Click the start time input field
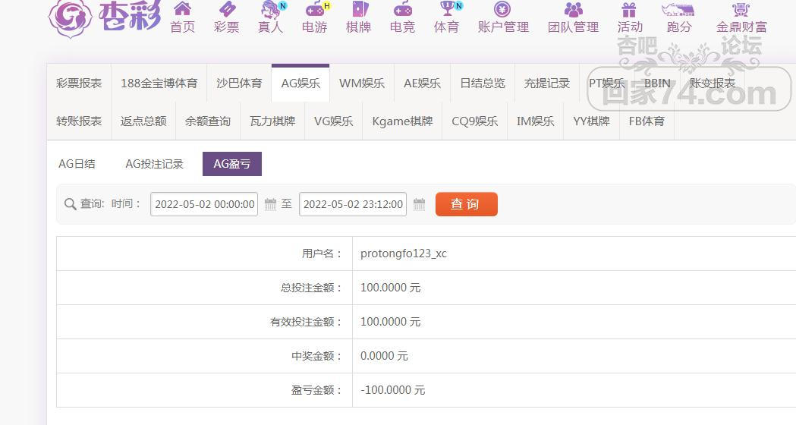796x425 pixels. click(x=203, y=204)
